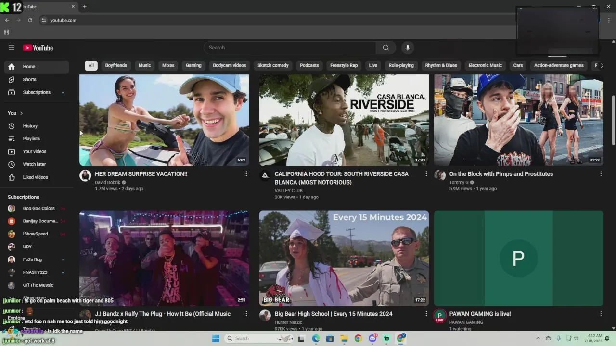Click the YouTube logo
616x346 pixels.
pos(38,48)
